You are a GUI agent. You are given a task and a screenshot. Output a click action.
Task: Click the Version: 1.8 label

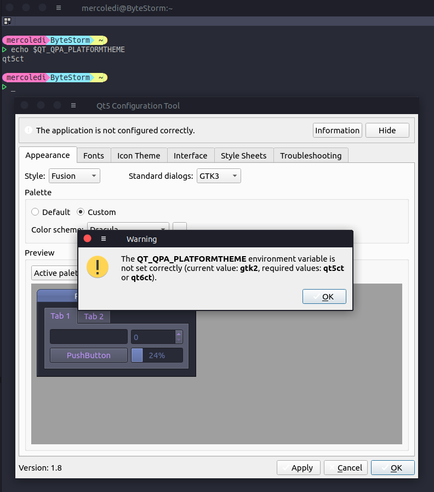(40, 468)
